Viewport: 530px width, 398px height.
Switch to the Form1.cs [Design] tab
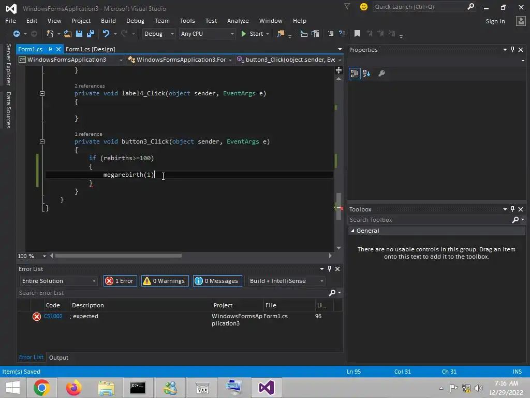90,49
